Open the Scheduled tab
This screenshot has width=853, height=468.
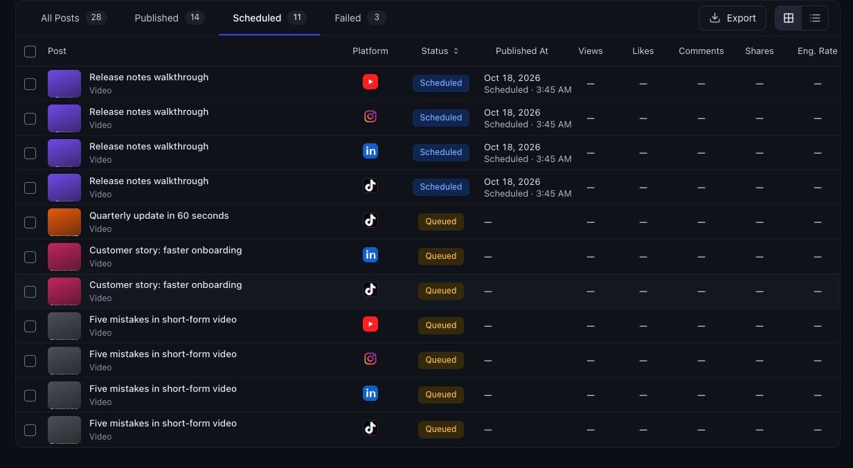tap(269, 18)
